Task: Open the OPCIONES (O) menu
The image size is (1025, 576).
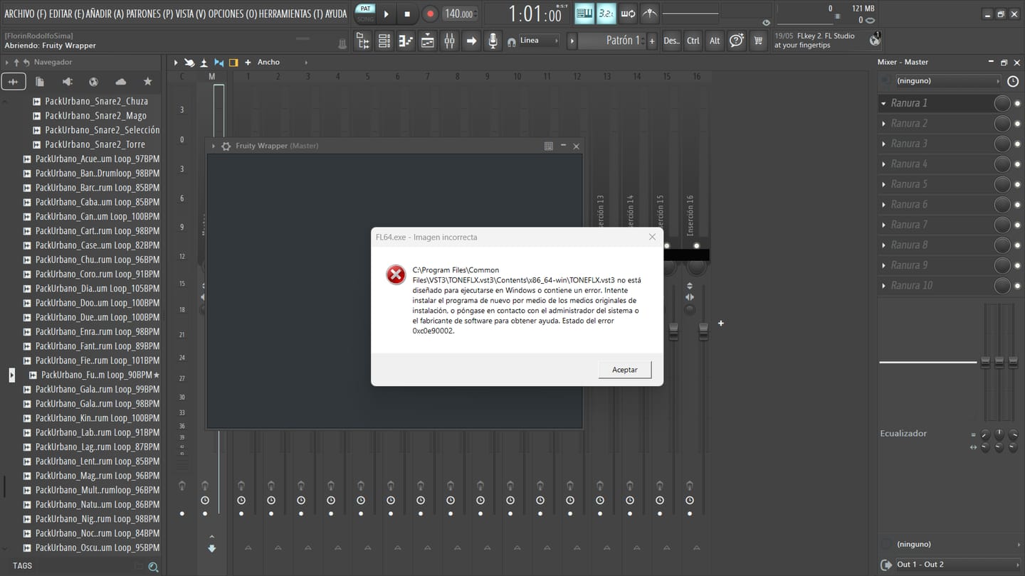Action: point(232,14)
